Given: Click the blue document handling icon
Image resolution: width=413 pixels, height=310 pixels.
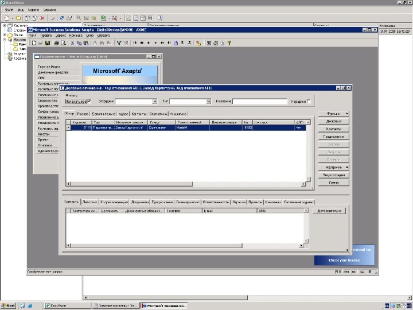Looking at the screenshot, I should pyautogui.click(x=176, y=42).
